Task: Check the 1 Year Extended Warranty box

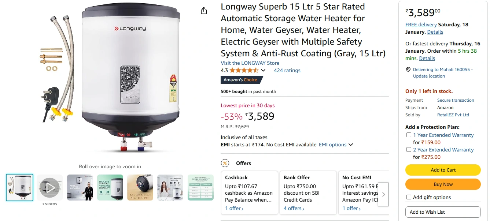Action: click(409, 135)
